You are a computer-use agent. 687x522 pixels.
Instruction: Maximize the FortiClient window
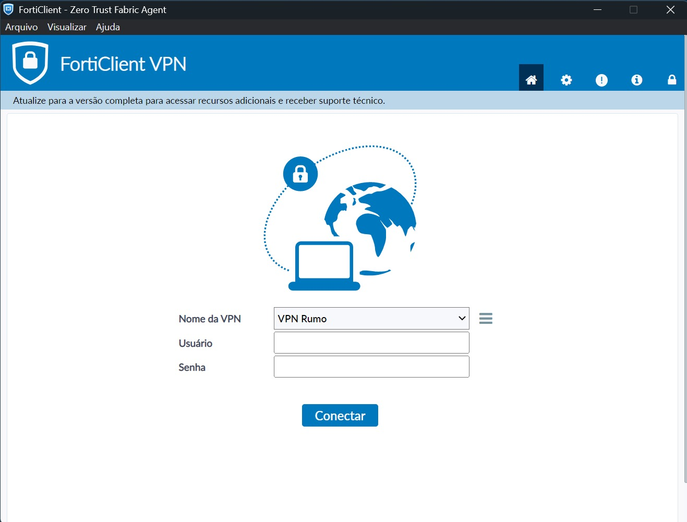[634, 9]
